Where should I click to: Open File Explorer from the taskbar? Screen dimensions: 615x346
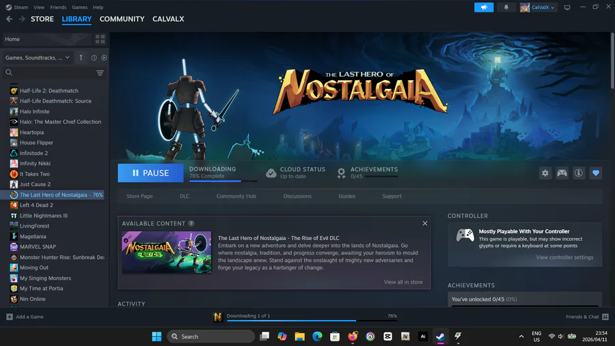coord(300,336)
